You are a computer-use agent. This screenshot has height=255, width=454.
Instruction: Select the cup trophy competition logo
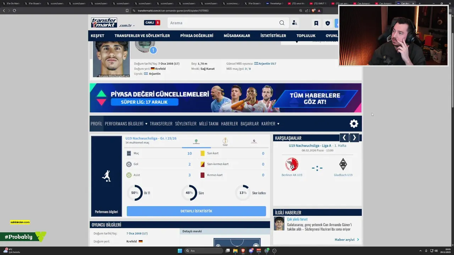pyautogui.click(x=225, y=142)
